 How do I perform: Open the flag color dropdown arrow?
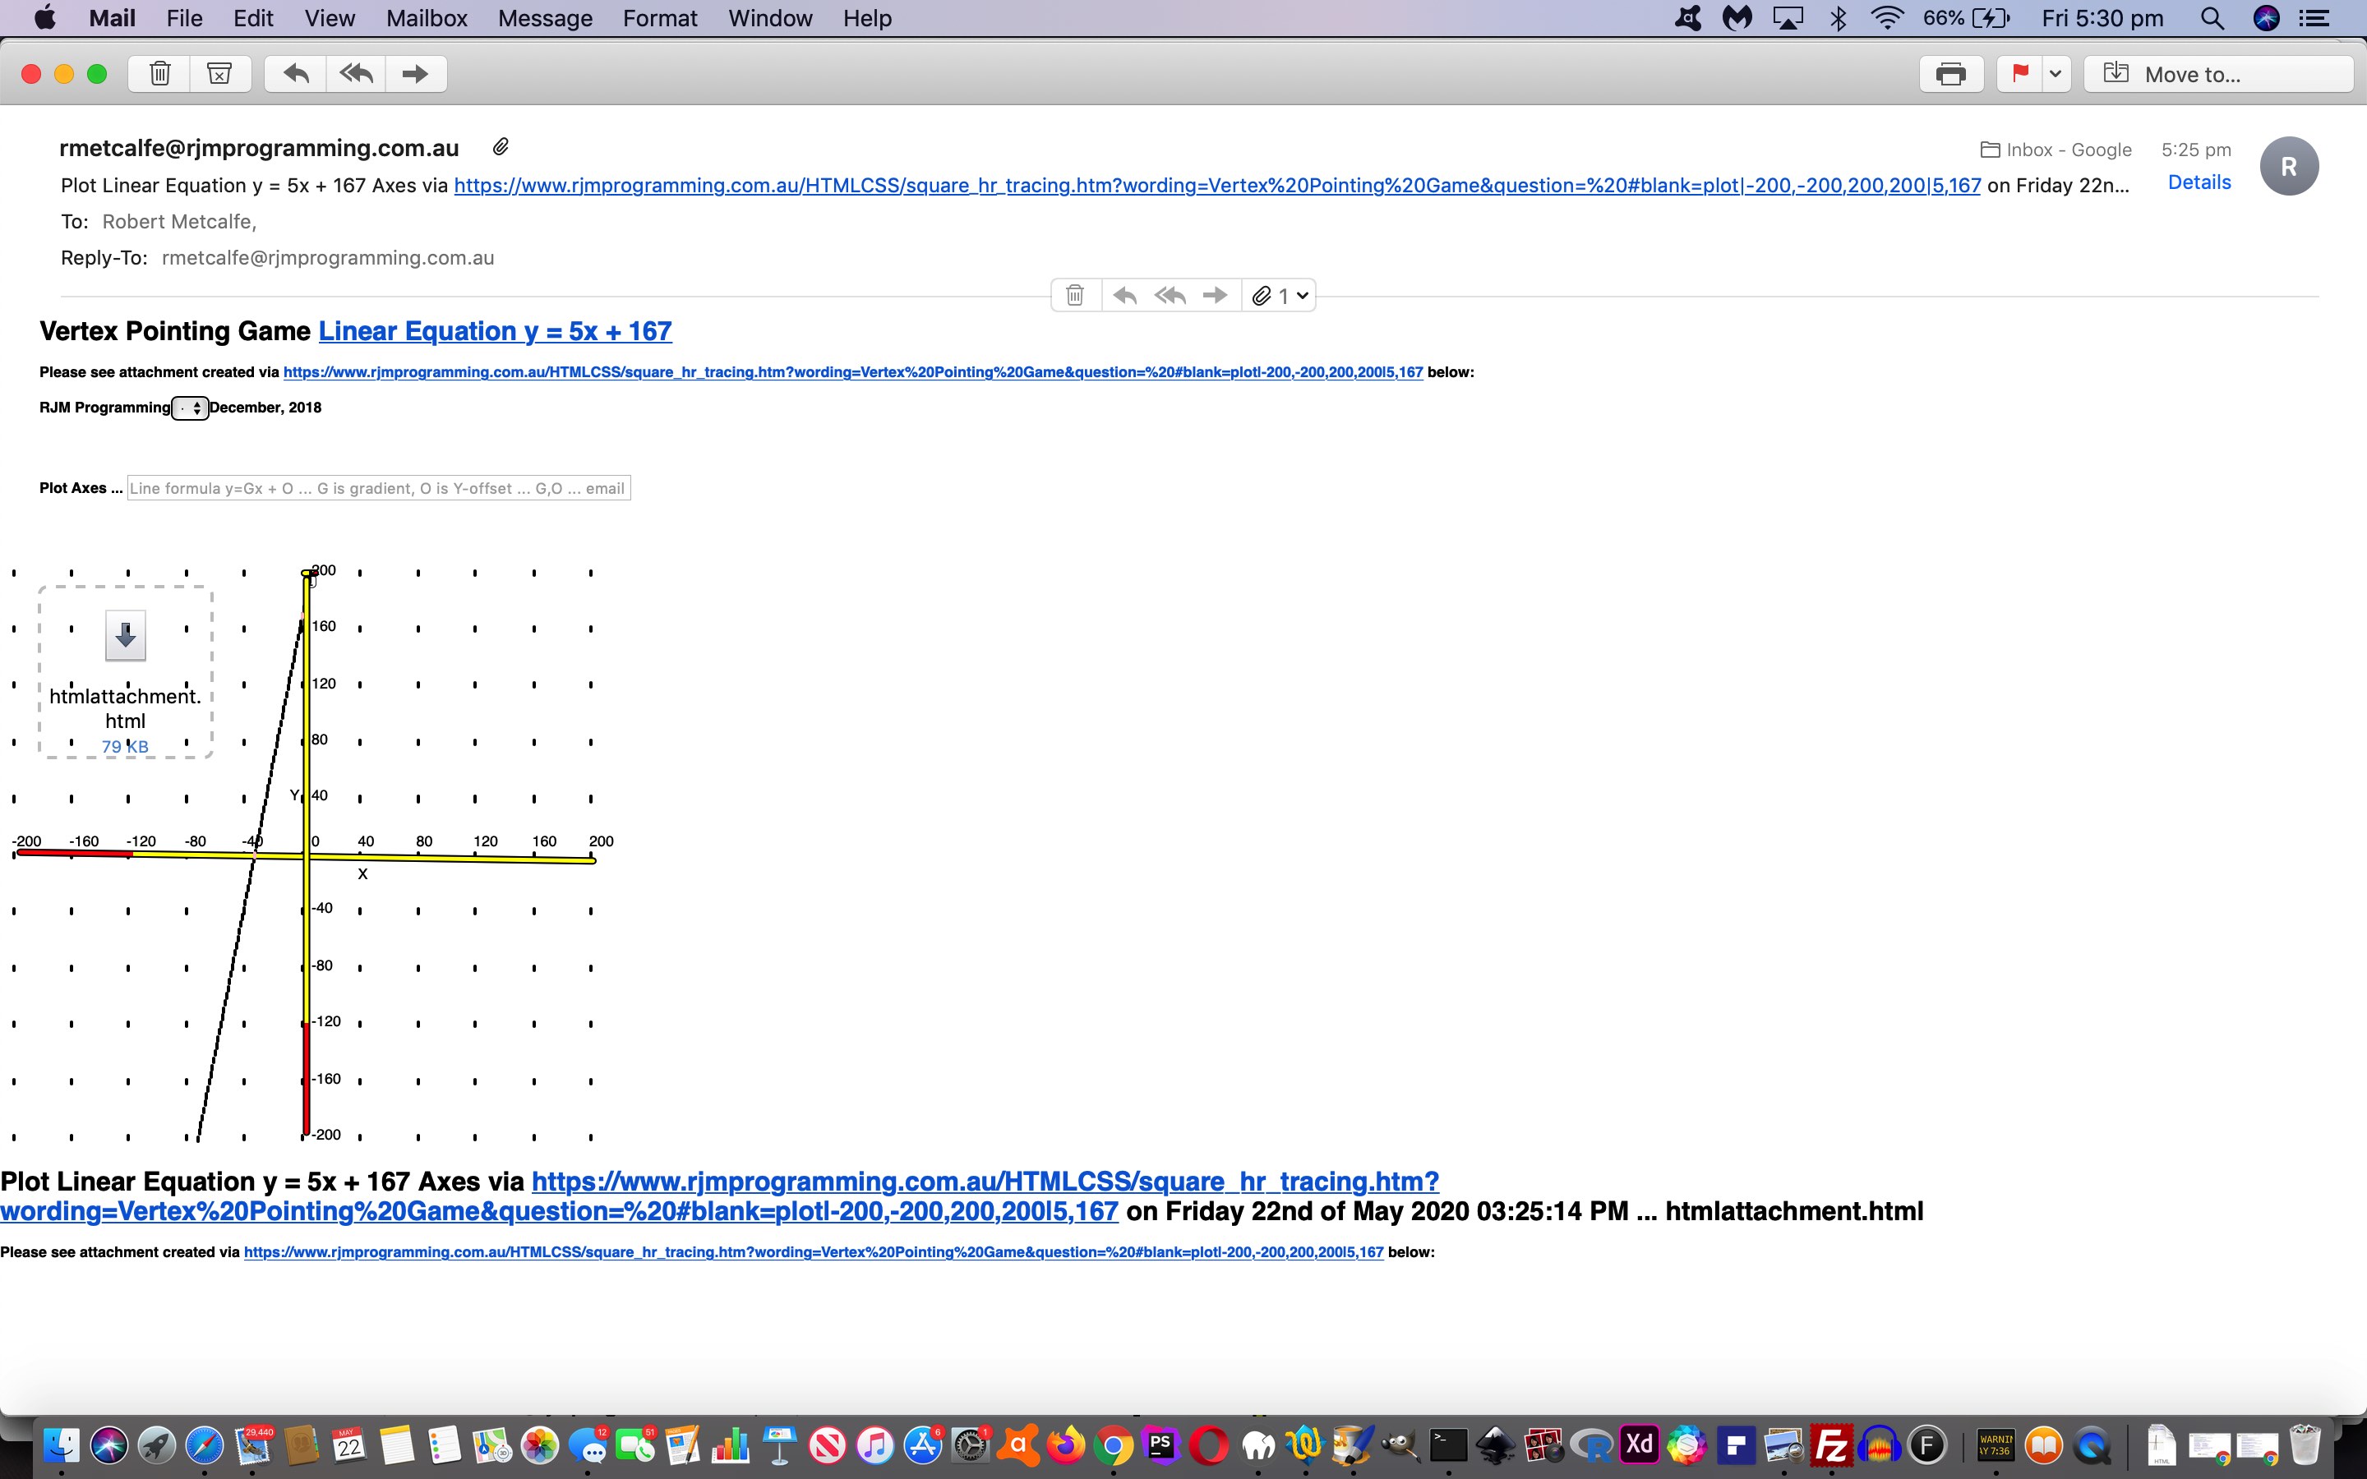pyautogui.click(x=2056, y=73)
